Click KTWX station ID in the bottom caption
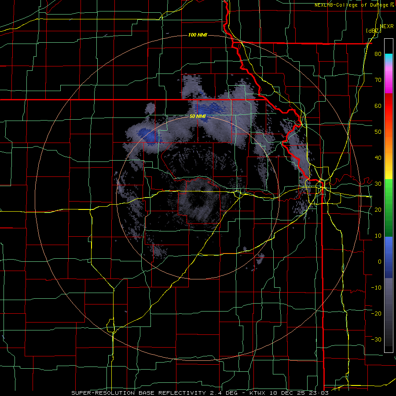Screen dimensions: 396x396 [x=257, y=393]
